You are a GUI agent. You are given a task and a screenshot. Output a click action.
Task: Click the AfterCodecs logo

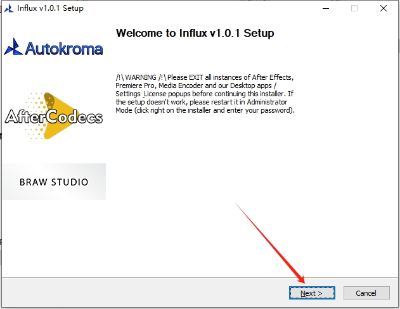54,116
